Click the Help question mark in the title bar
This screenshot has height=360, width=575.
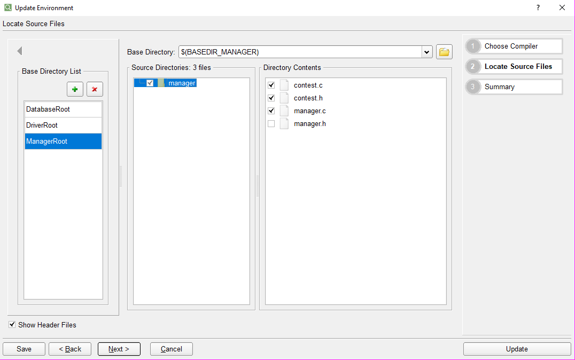[x=538, y=7]
